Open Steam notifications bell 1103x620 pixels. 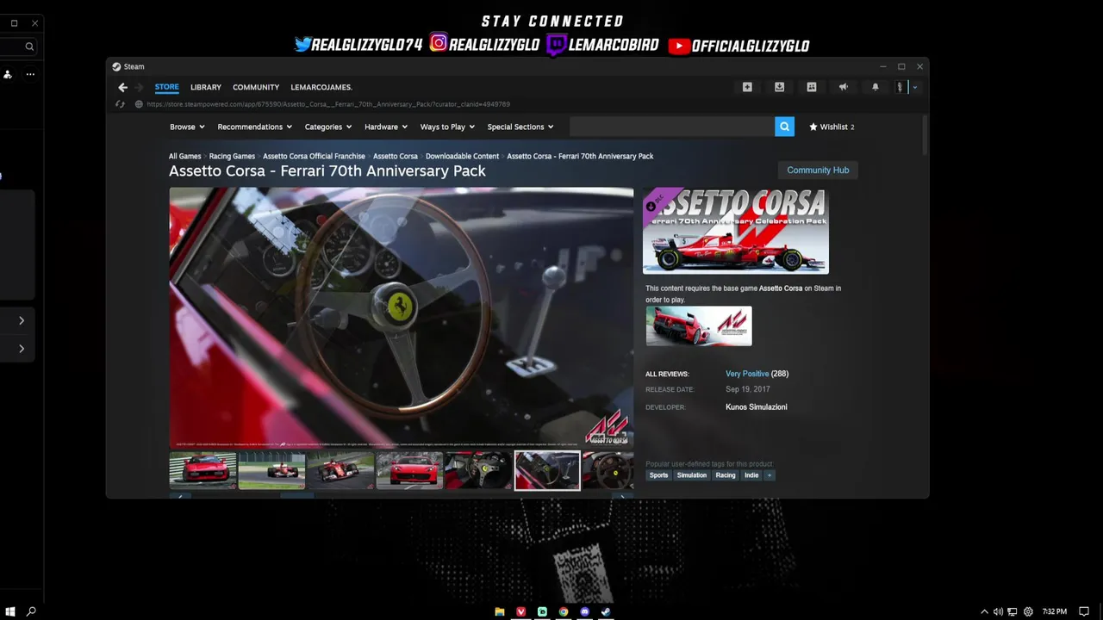click(876, 87)
